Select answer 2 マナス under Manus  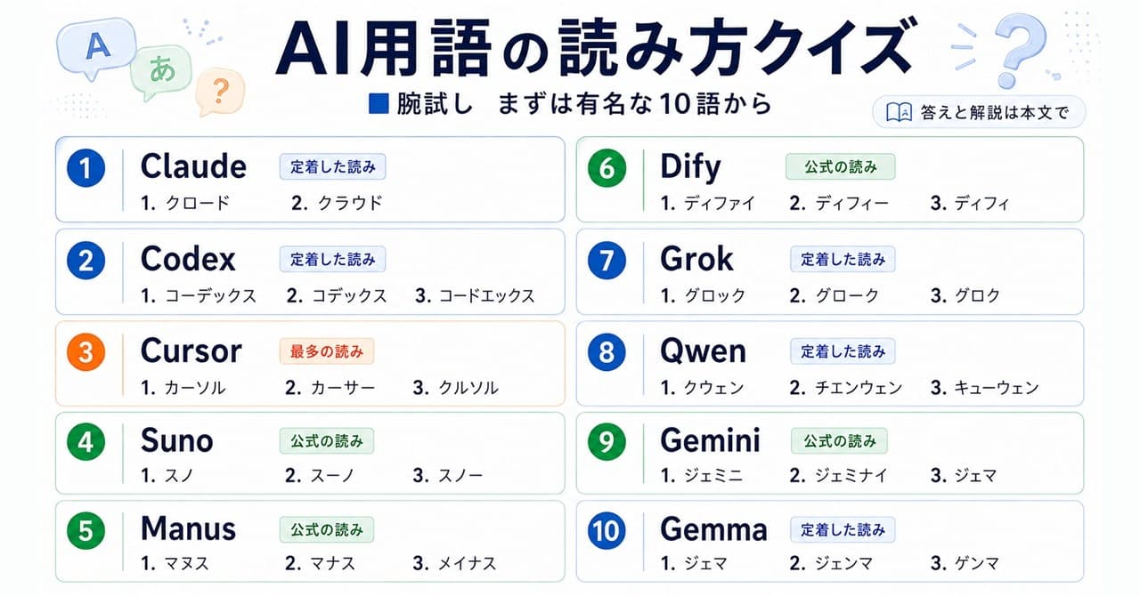click(x=321, y=563)
